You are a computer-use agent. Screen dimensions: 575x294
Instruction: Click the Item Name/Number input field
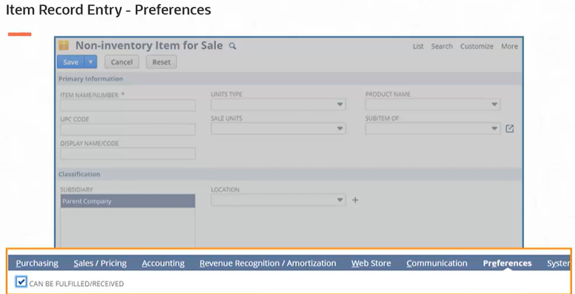click(128, 106)
